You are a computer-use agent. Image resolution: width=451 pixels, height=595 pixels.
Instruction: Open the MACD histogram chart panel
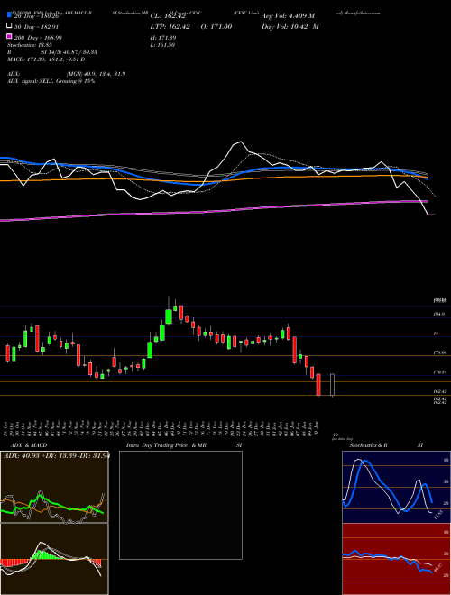point(54,559)
